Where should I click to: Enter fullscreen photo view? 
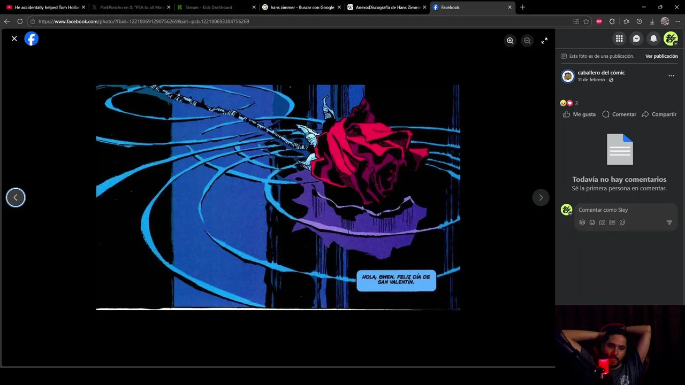544,41
